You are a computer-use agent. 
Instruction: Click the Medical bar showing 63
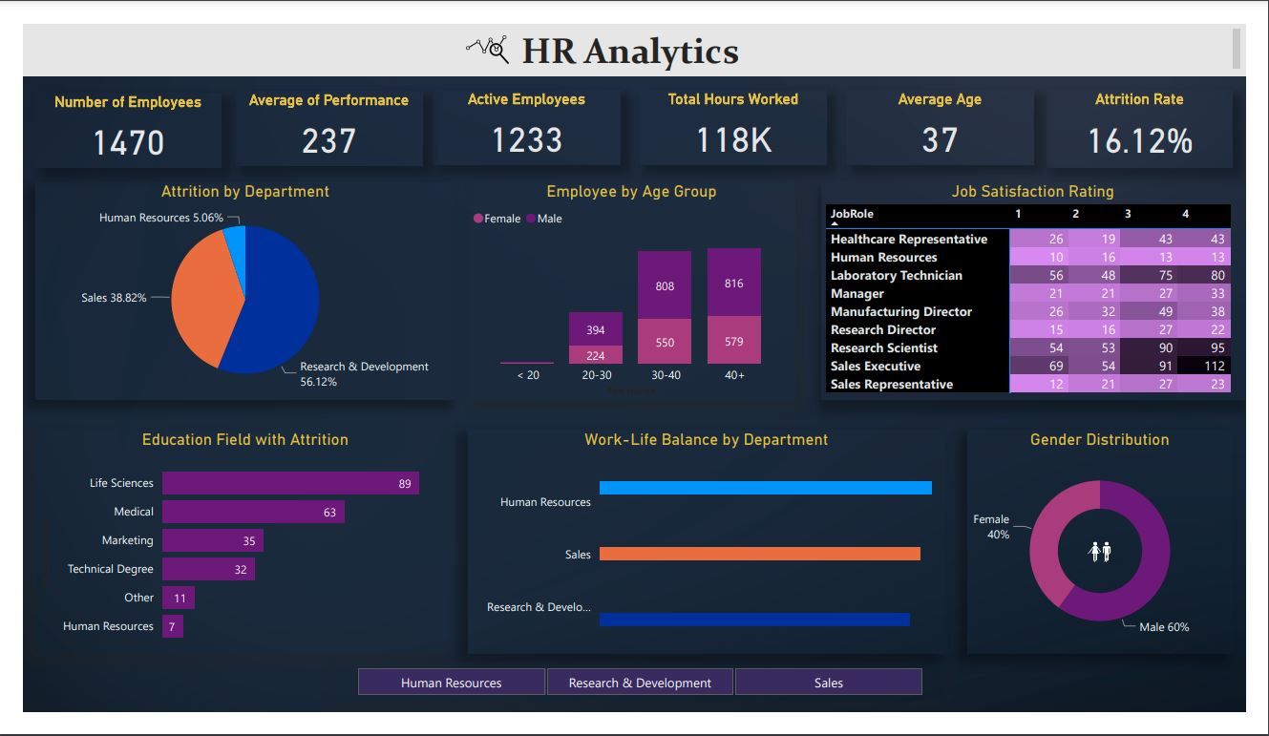pyautogui.click(x=253, y=512)
